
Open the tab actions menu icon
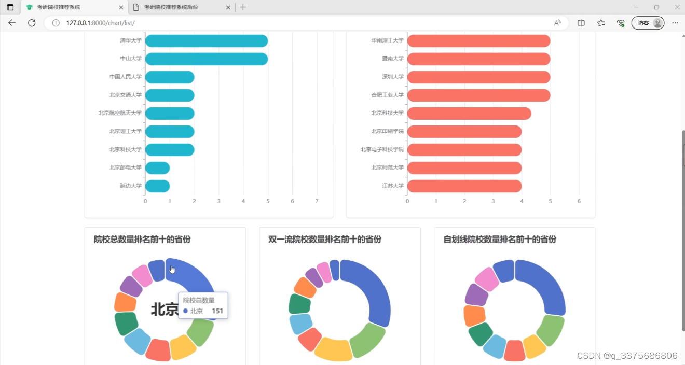coord(10,7)
